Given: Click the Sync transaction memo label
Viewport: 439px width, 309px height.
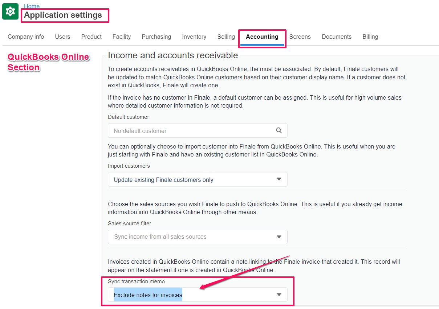Looking at the screenshot, I should (136, 281).
